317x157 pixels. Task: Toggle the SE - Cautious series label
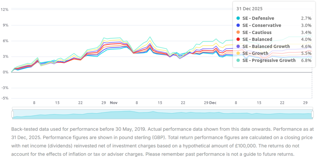click(x=257, y=32)
